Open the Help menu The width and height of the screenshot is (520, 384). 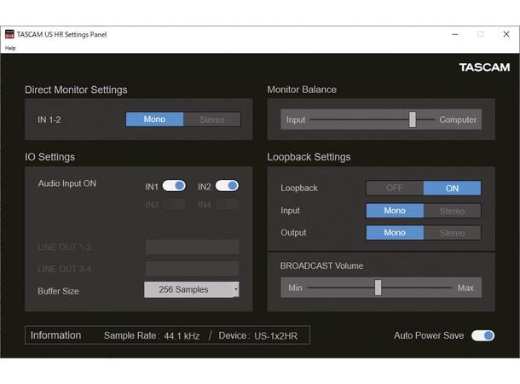10,48
